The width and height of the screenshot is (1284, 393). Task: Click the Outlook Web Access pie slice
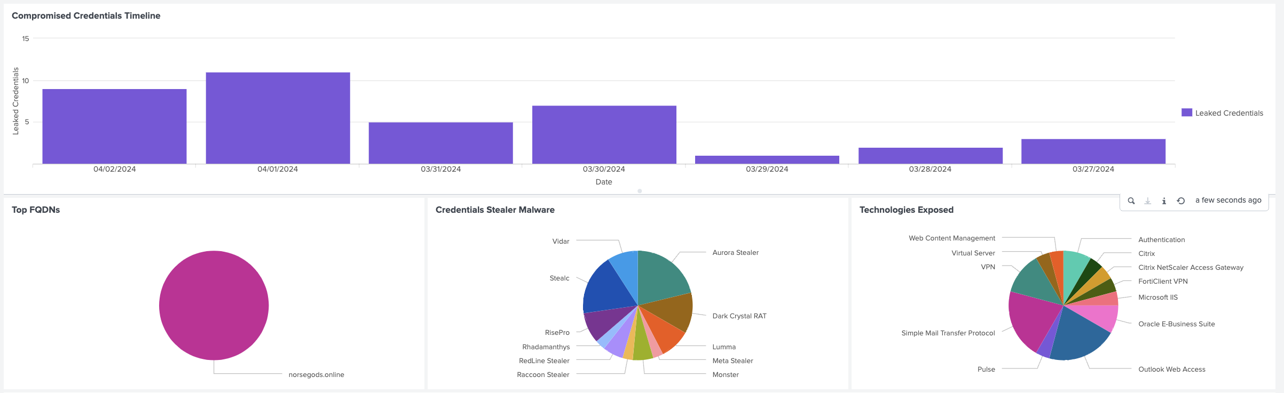coord(1077,336)
